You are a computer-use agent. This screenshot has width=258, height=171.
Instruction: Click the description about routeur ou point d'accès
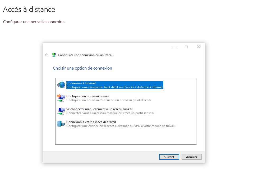(x=109, y=100)
